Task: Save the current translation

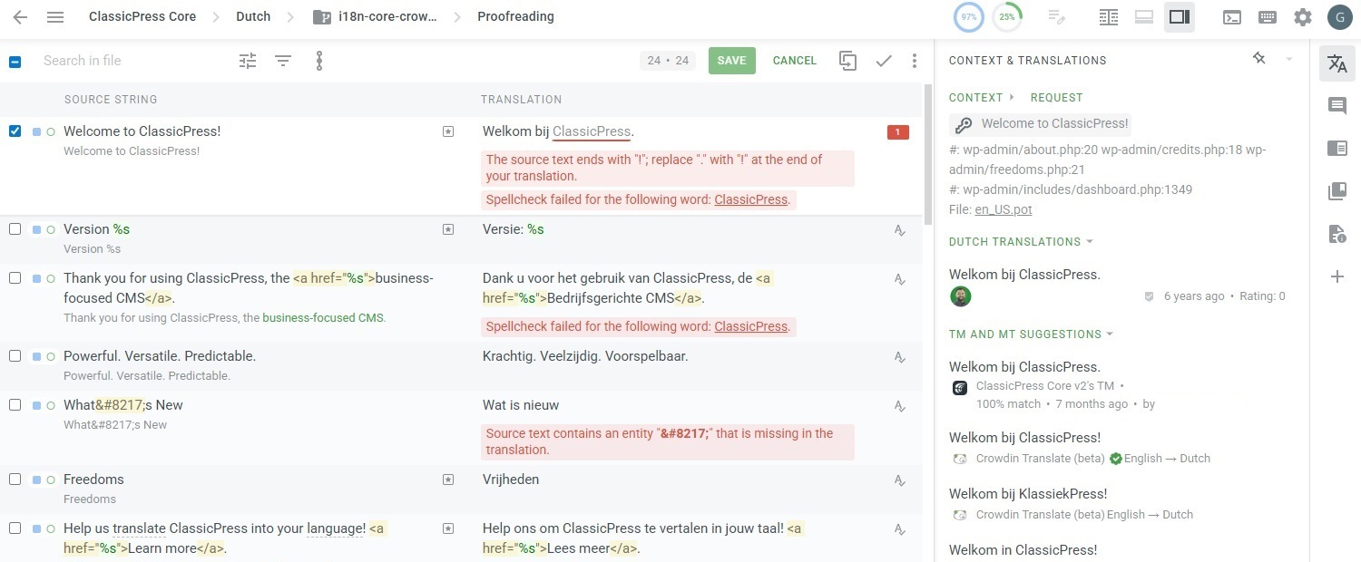Action: [x=731, y=60]
